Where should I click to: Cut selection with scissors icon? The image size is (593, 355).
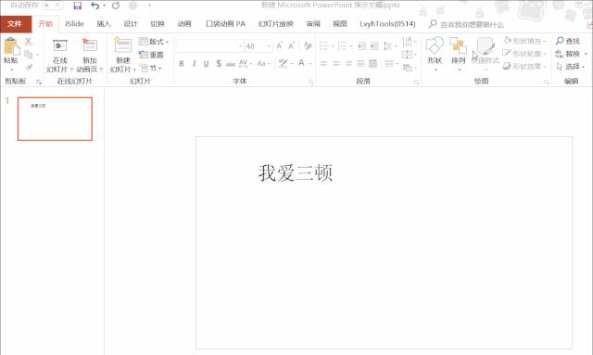29,42
